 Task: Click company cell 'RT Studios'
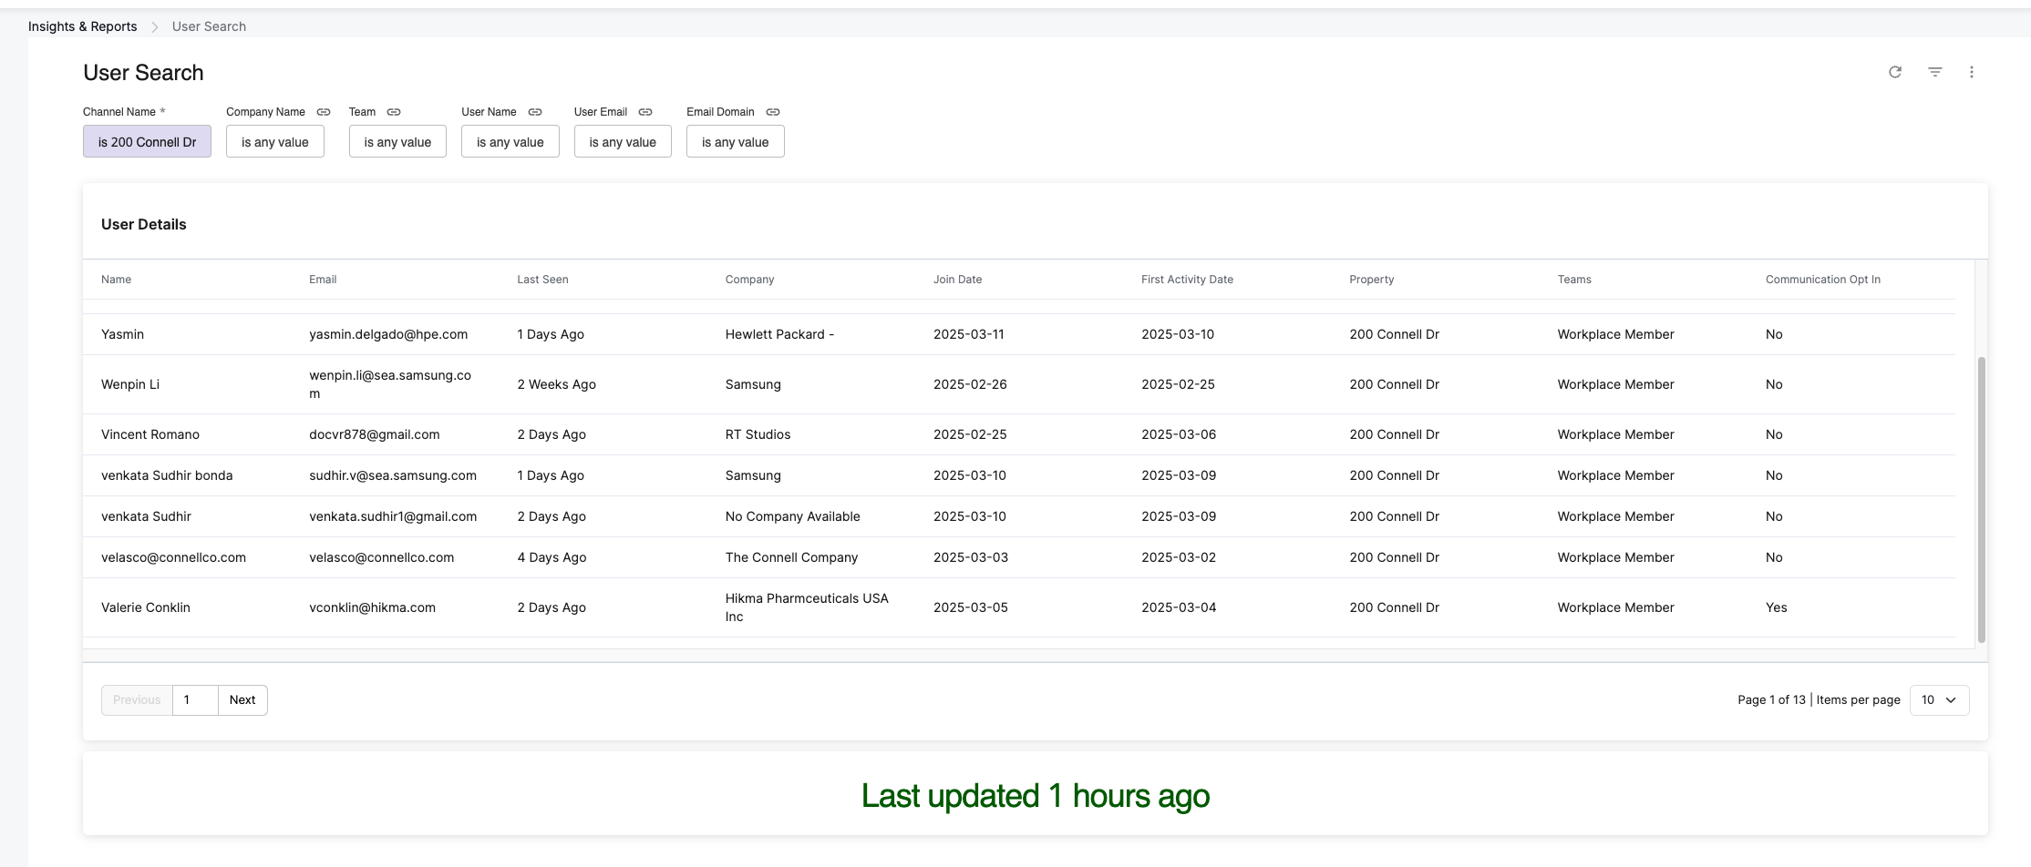(x=758, y=434)
